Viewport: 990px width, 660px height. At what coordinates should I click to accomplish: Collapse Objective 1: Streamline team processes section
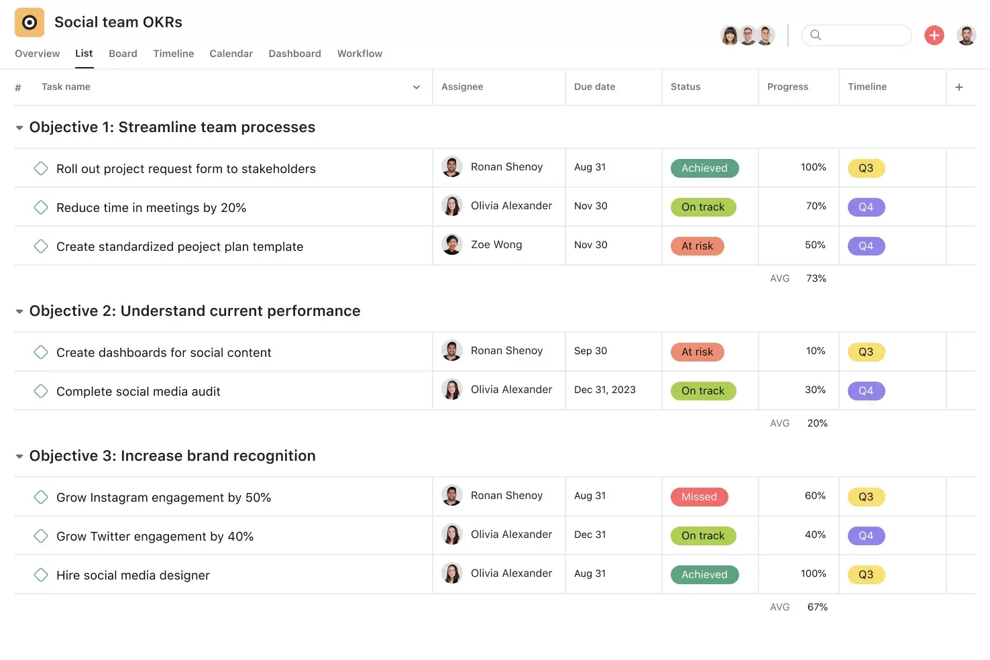click(x=19, y=127)
